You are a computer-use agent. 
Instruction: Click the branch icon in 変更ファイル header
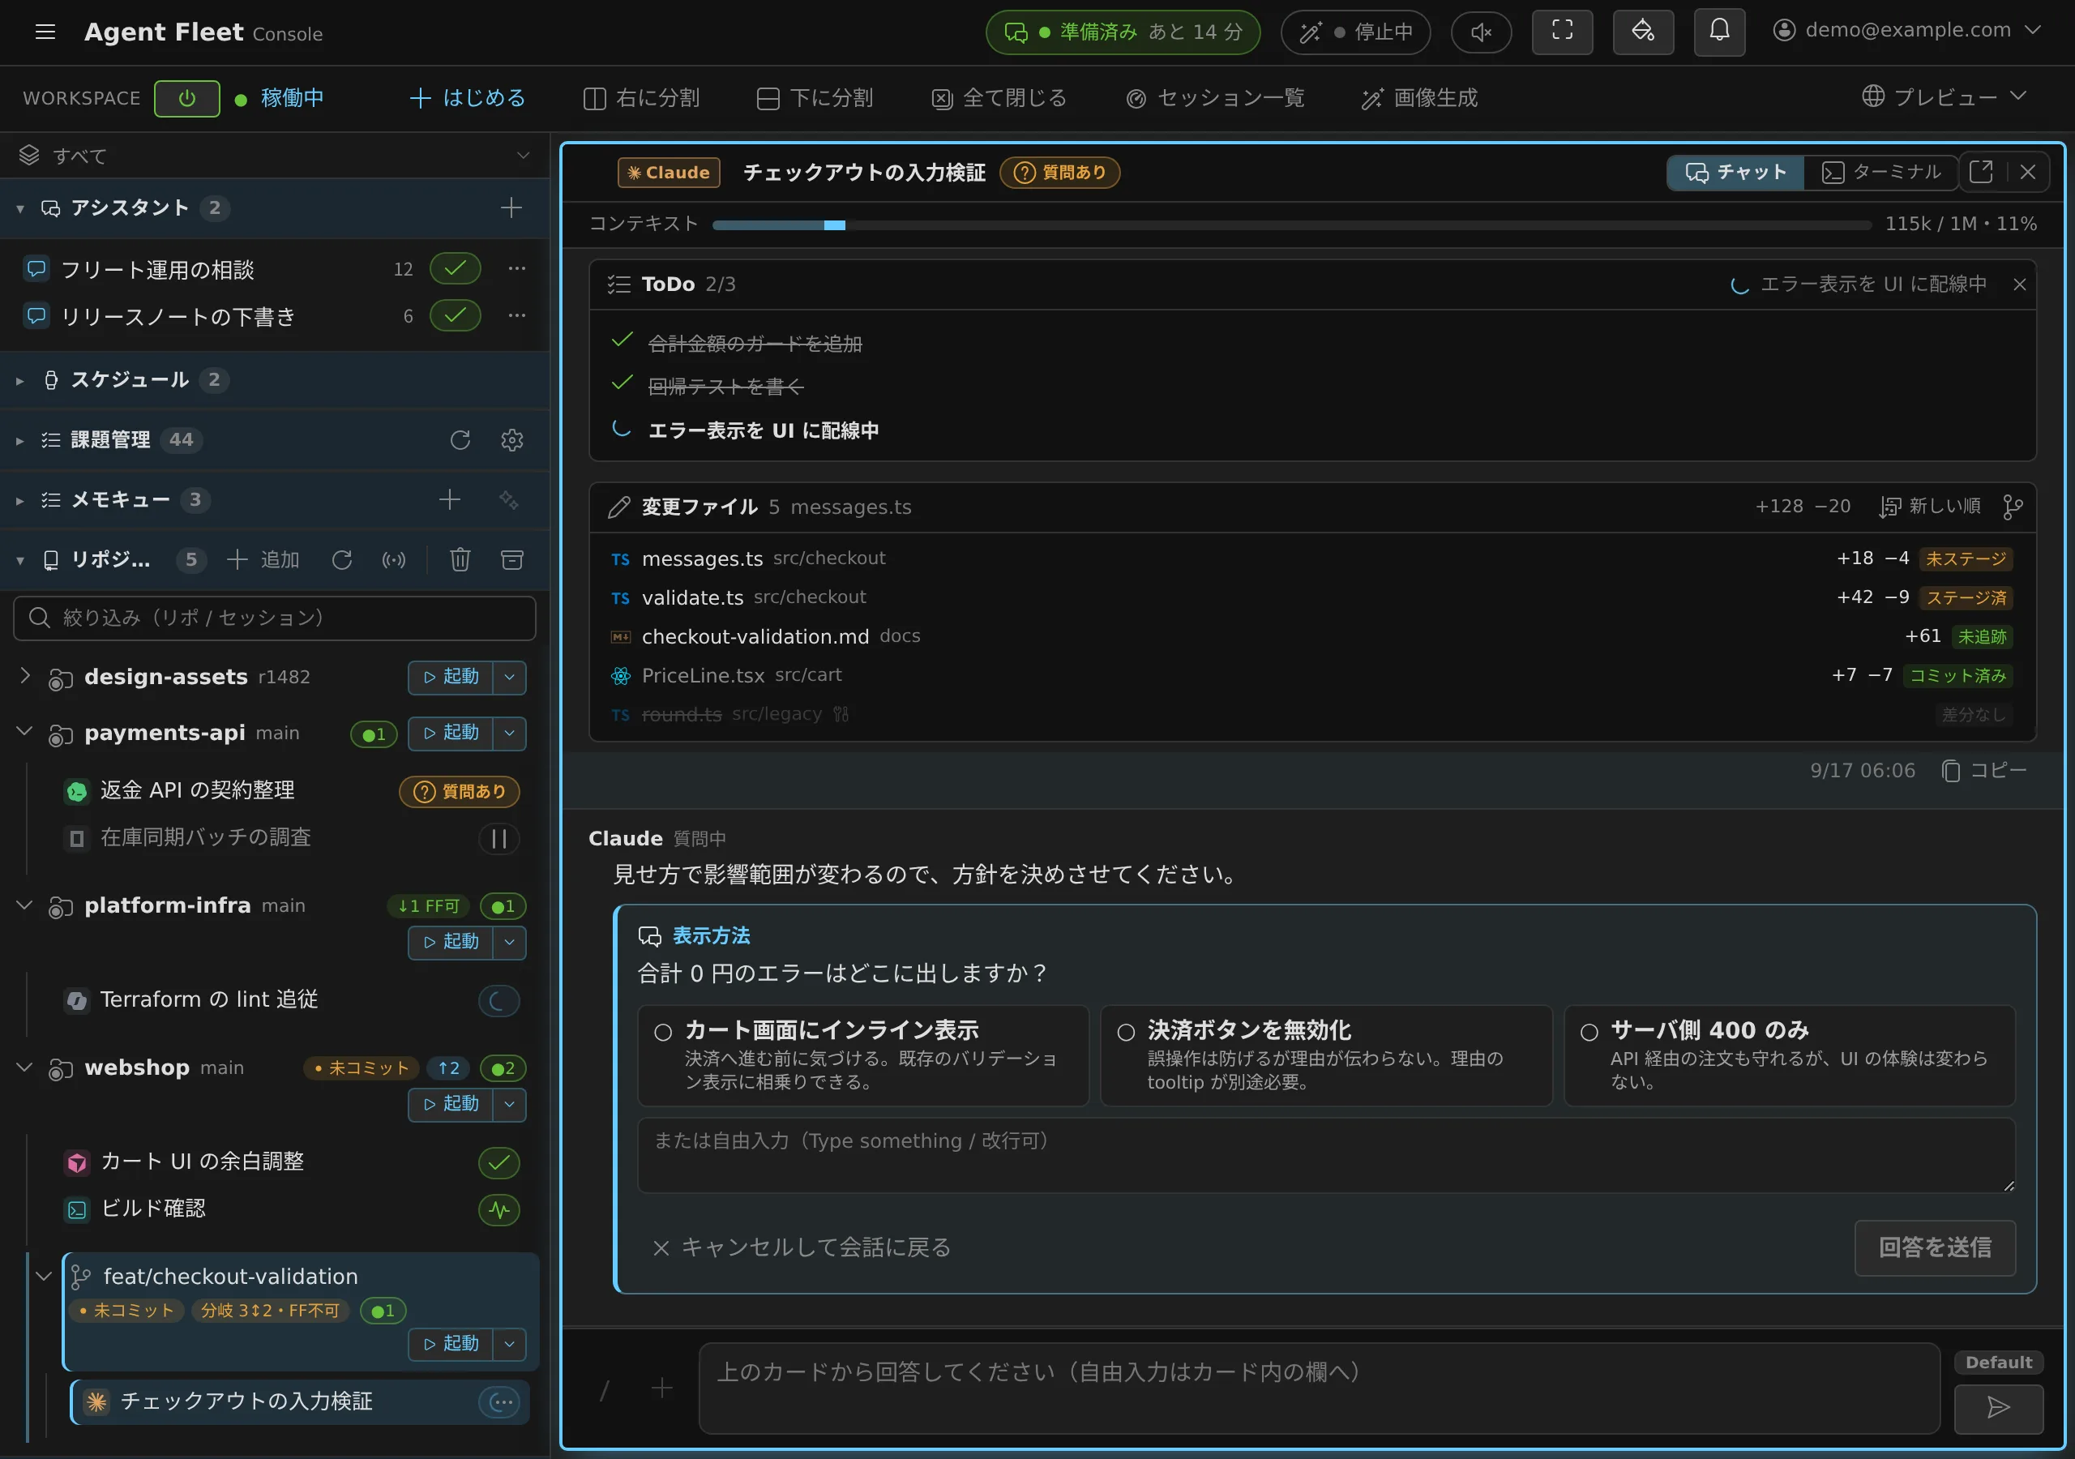tap(2012, 507)
